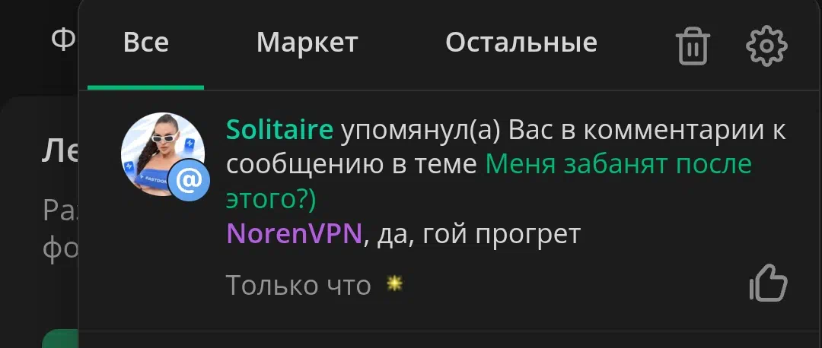Click the partially hidden Ра text behind panel
Image resolution: width=822 pixels, height=348 pixels.
(60, 210)
